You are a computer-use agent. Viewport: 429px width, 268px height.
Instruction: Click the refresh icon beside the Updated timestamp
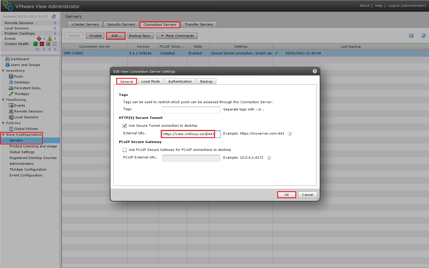54,17
